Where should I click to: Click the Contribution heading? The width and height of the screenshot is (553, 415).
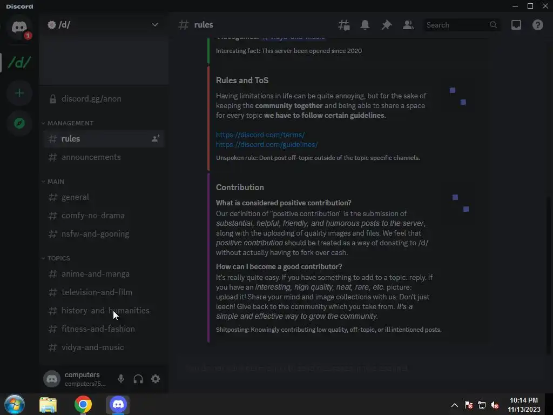click(240, 188)
